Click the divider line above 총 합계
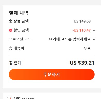Image resolution: width=101 pixels, height=99 pixels. point(52,55)
